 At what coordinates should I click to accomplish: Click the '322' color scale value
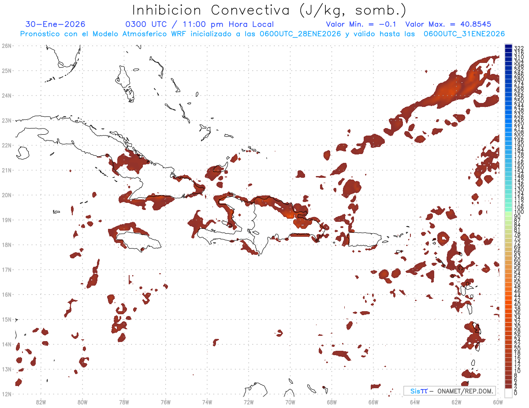[519, 48]
